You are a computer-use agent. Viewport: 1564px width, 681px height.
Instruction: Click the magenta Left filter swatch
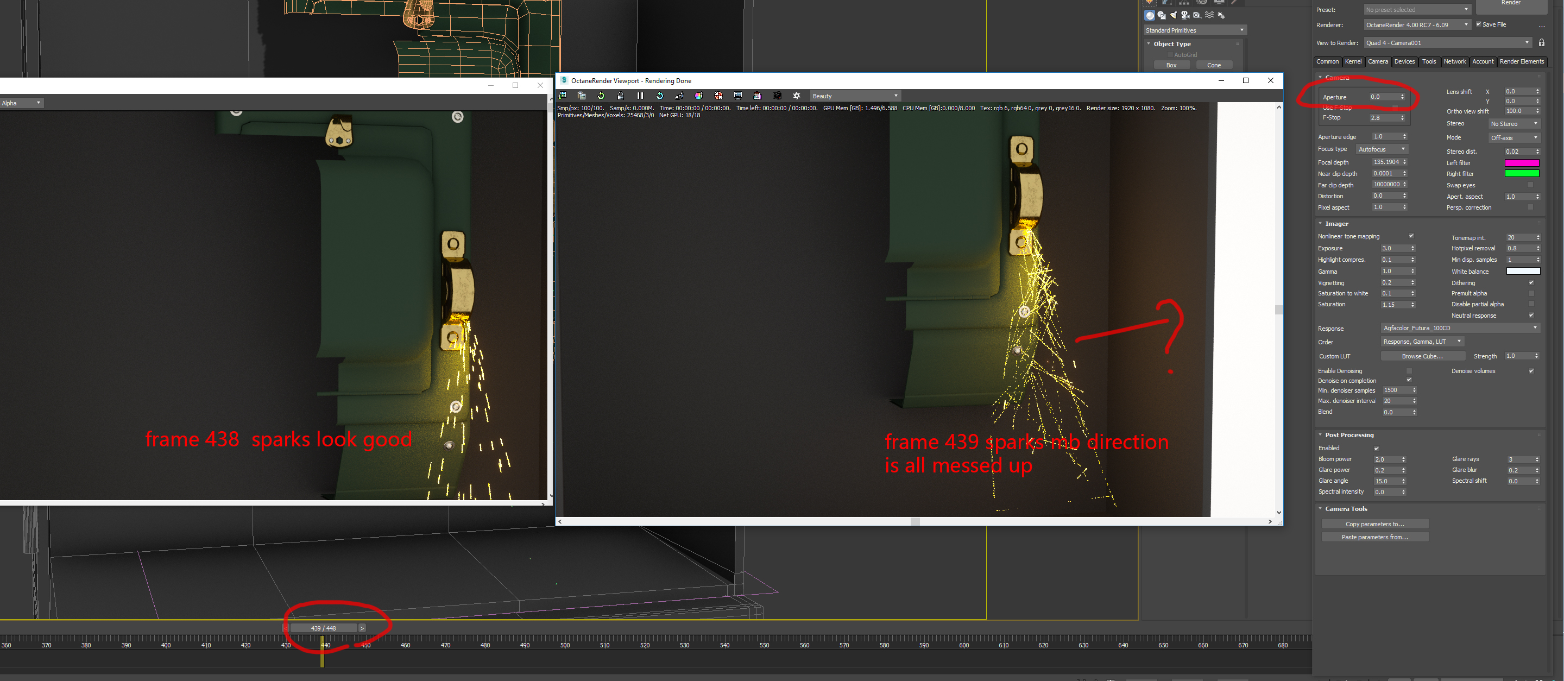[1522, 163]
